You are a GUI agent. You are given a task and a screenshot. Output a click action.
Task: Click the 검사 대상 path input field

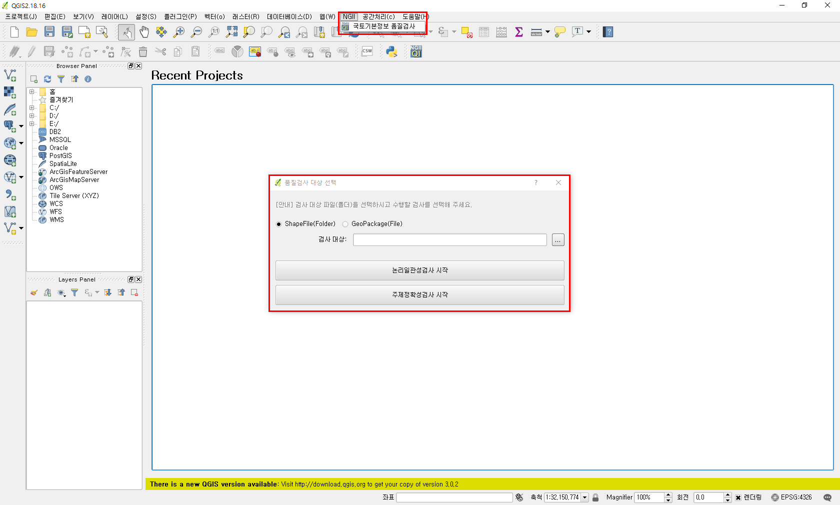tap(449, 240)
